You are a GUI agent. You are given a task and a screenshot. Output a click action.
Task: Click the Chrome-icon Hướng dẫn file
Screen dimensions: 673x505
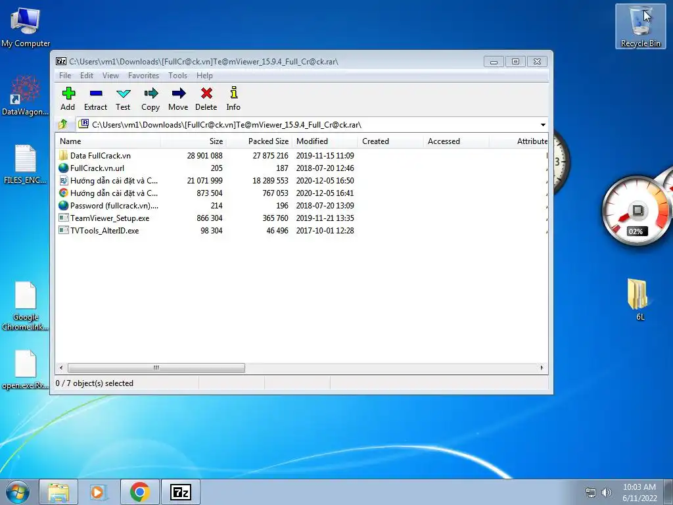coord(64,193)
